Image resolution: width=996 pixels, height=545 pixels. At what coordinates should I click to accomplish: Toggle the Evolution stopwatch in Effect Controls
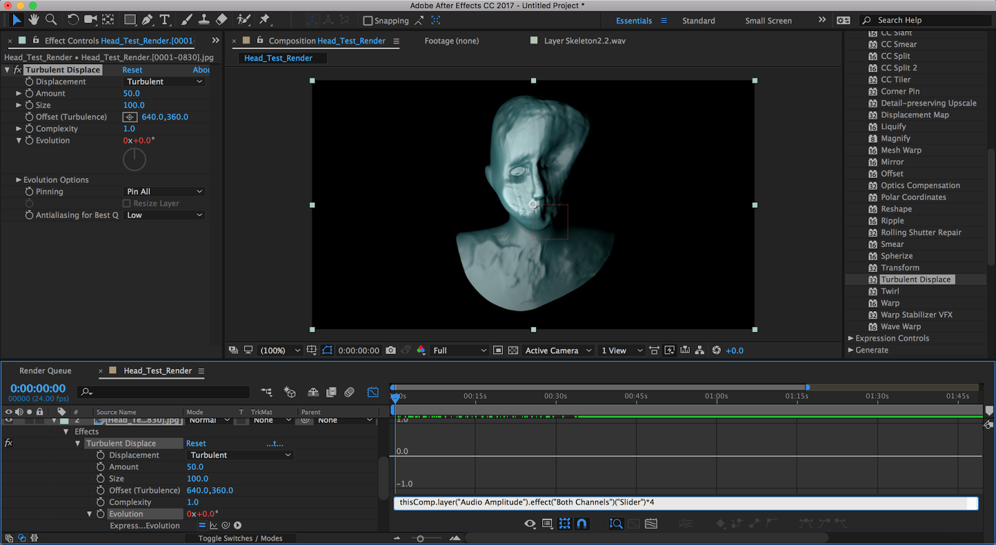pyautogui.click(x=29, y=141)
